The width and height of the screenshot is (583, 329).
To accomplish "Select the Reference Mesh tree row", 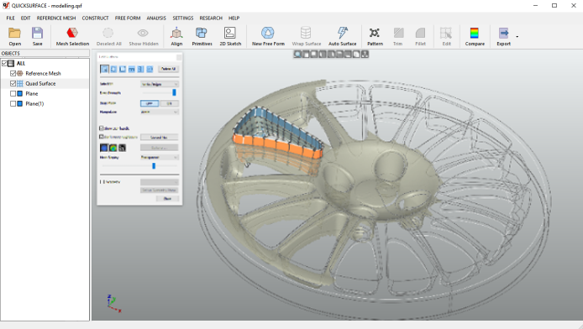I will (45, 74).
